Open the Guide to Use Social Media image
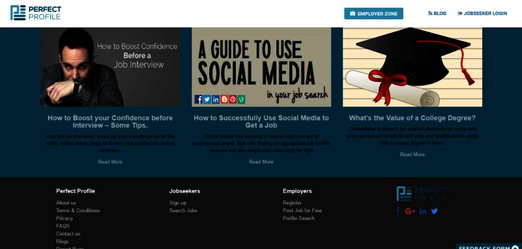 coord(262,67)
